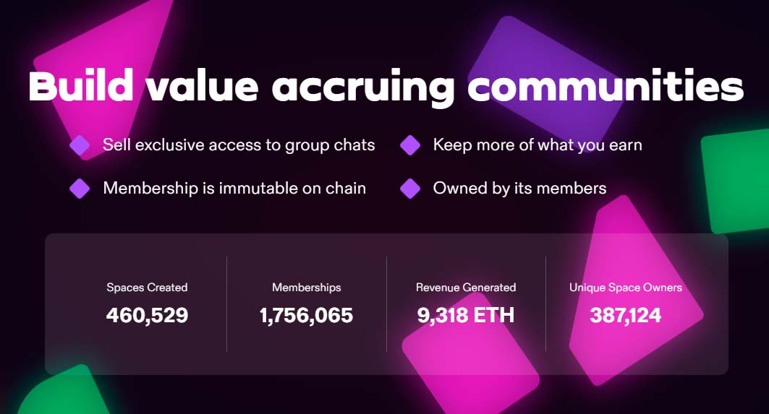This screenshot has width=769, height=414.
Task: Click the 387,124 owners number
Action: click(626, 315)
